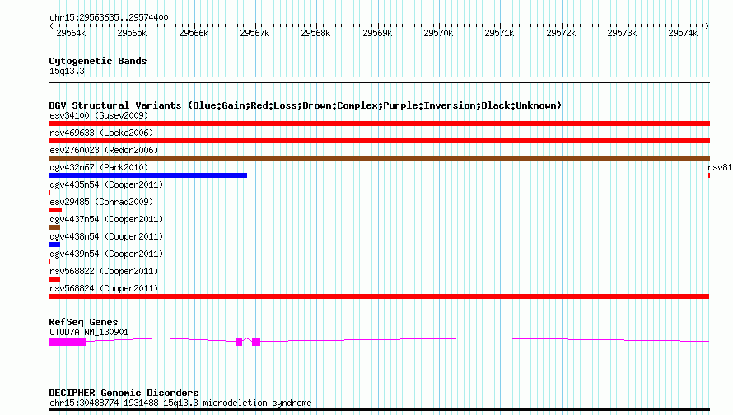Open the nsv469633 (Locke2006) label
The image size is (733, 415).
(x=101, y=133)
